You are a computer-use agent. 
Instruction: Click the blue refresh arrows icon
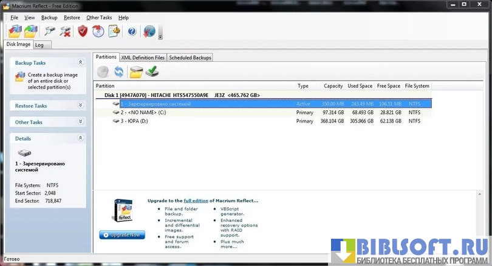119,72
